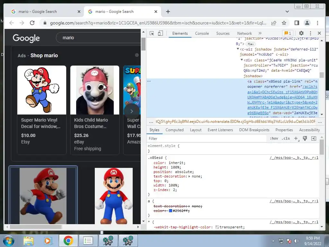329x247 pixels.
Task: Click the mario search input box
Action: click(x=99, y=38)
